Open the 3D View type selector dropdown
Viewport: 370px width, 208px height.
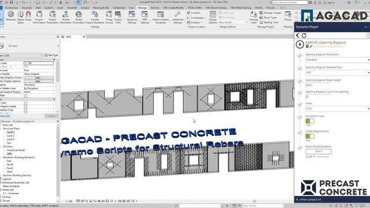(x=29, y=46)
